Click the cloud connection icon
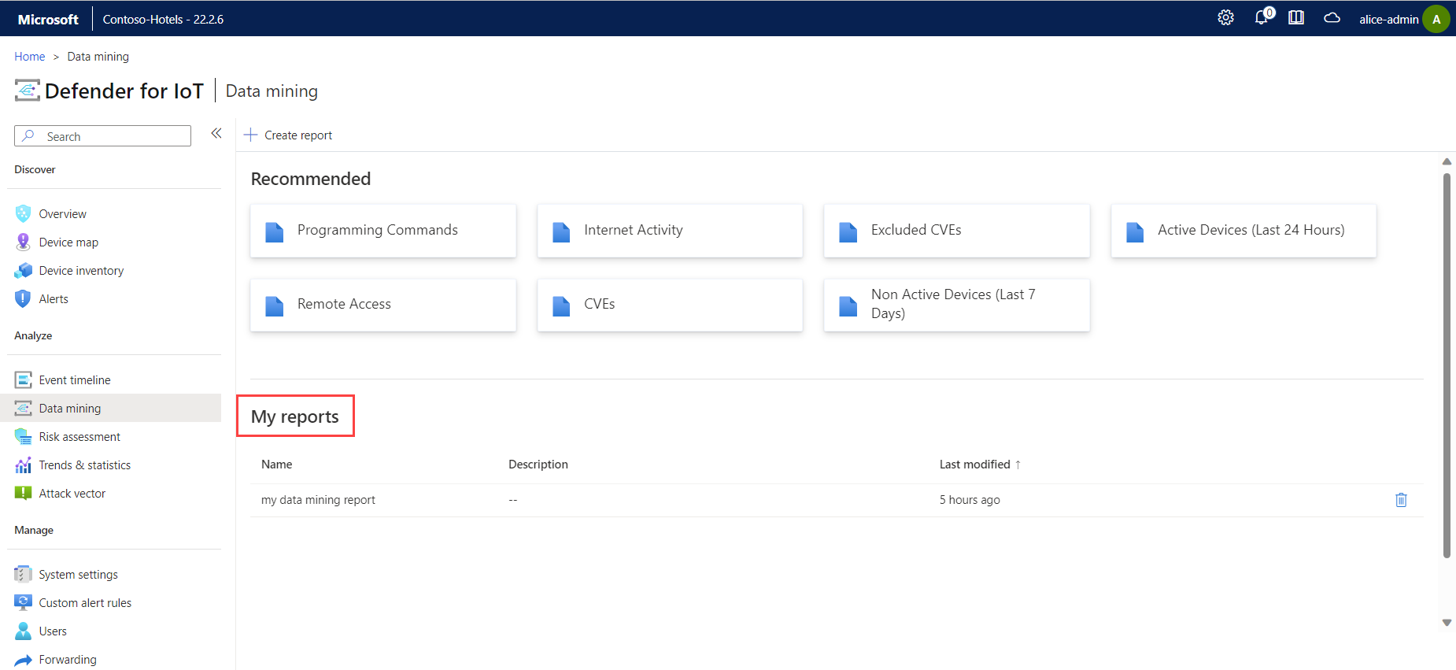Image resolution: width=1456 pixels, height=670 pixels. (1332, 18)
